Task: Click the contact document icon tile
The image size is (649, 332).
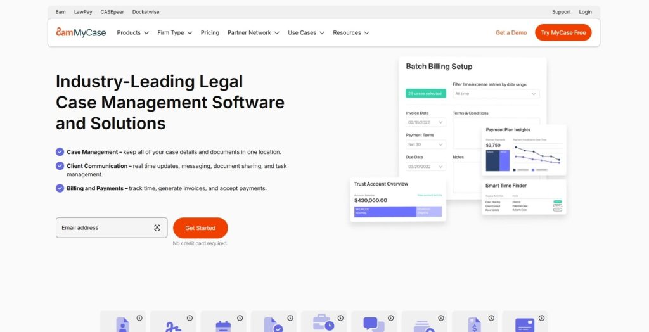Action: 122,324
